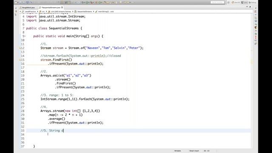Maximize the editor area
Viewport: 272px width, 153px height.
click(x=250, y=7)
